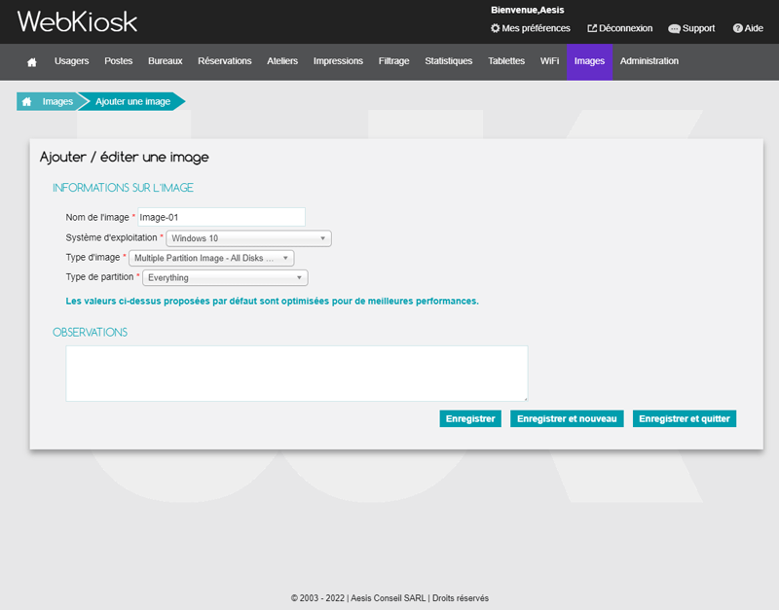This screenshot has height=610, width=779.
Task: Click the Aide question mark icon
Action: [x=738, y=28]
